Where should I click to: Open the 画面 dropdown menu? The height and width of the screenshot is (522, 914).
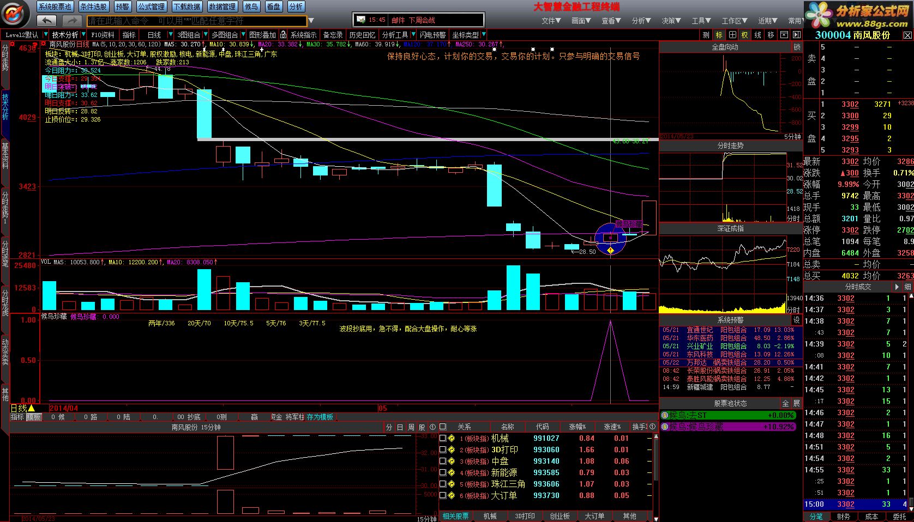click(x=581, y=21)
